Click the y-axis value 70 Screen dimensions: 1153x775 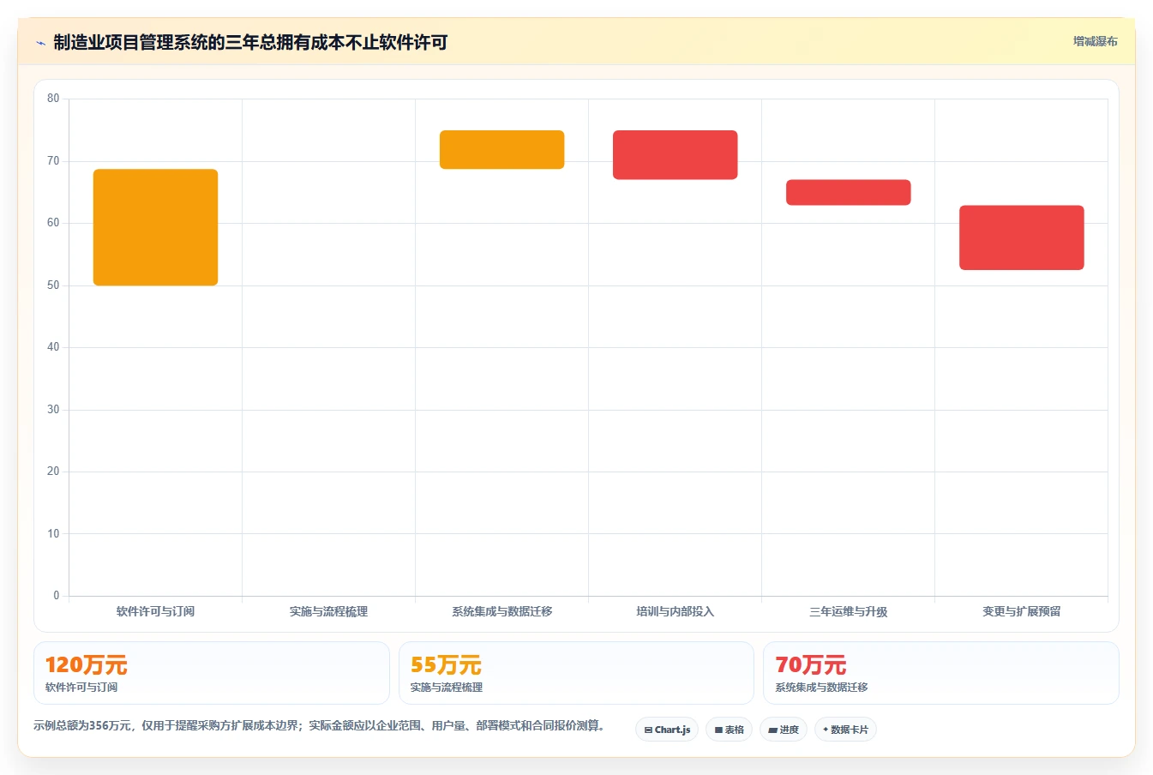[x=53, y=161]
